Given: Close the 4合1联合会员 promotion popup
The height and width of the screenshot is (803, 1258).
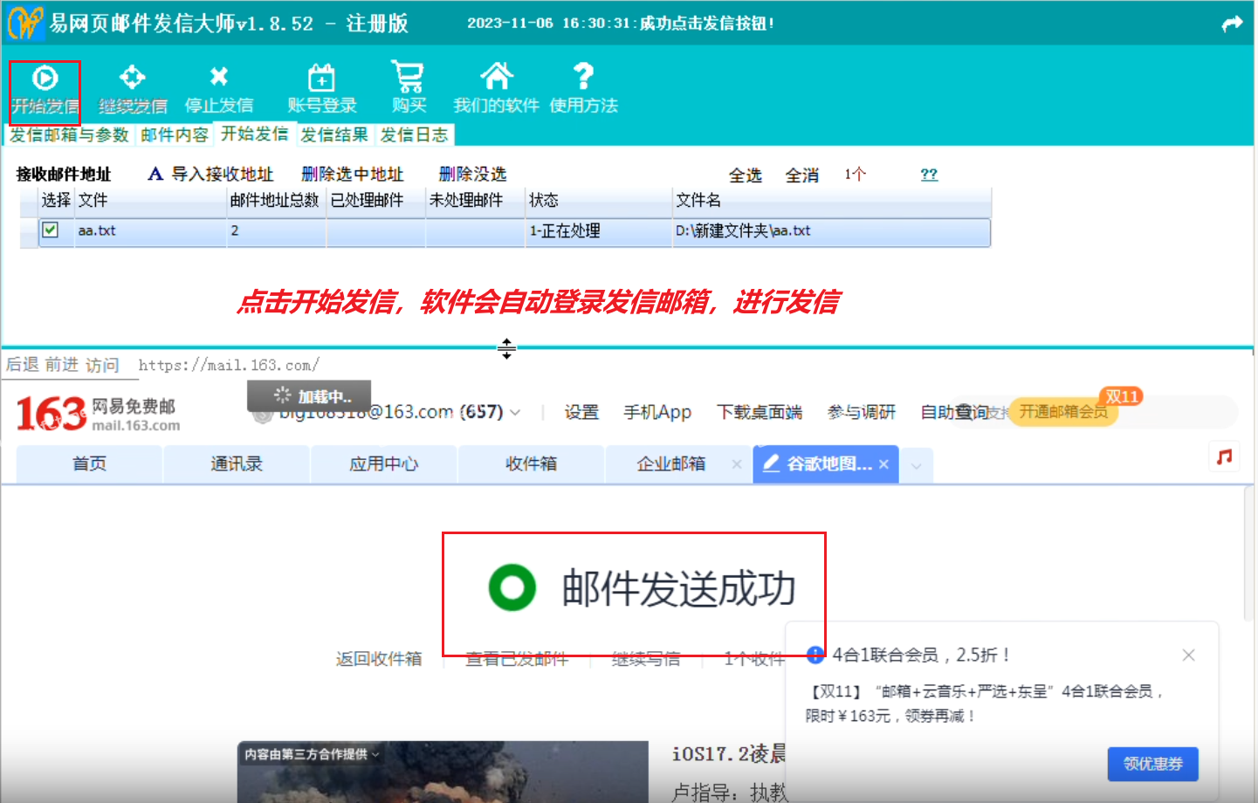Looking at the screenshot, I should click(1188, 655).
